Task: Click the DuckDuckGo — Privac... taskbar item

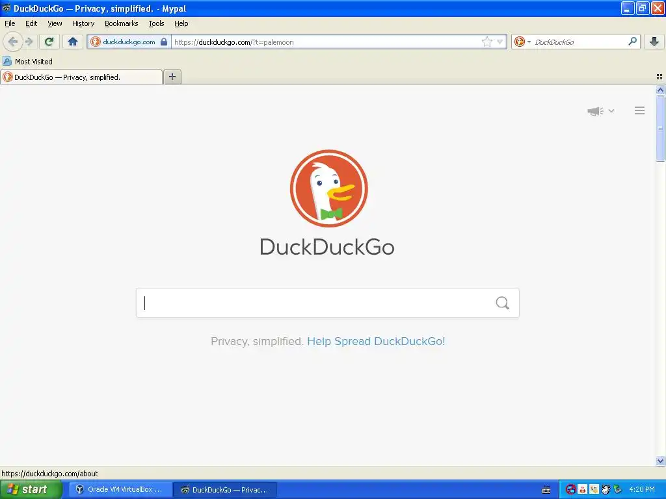Action: (226, 490)
